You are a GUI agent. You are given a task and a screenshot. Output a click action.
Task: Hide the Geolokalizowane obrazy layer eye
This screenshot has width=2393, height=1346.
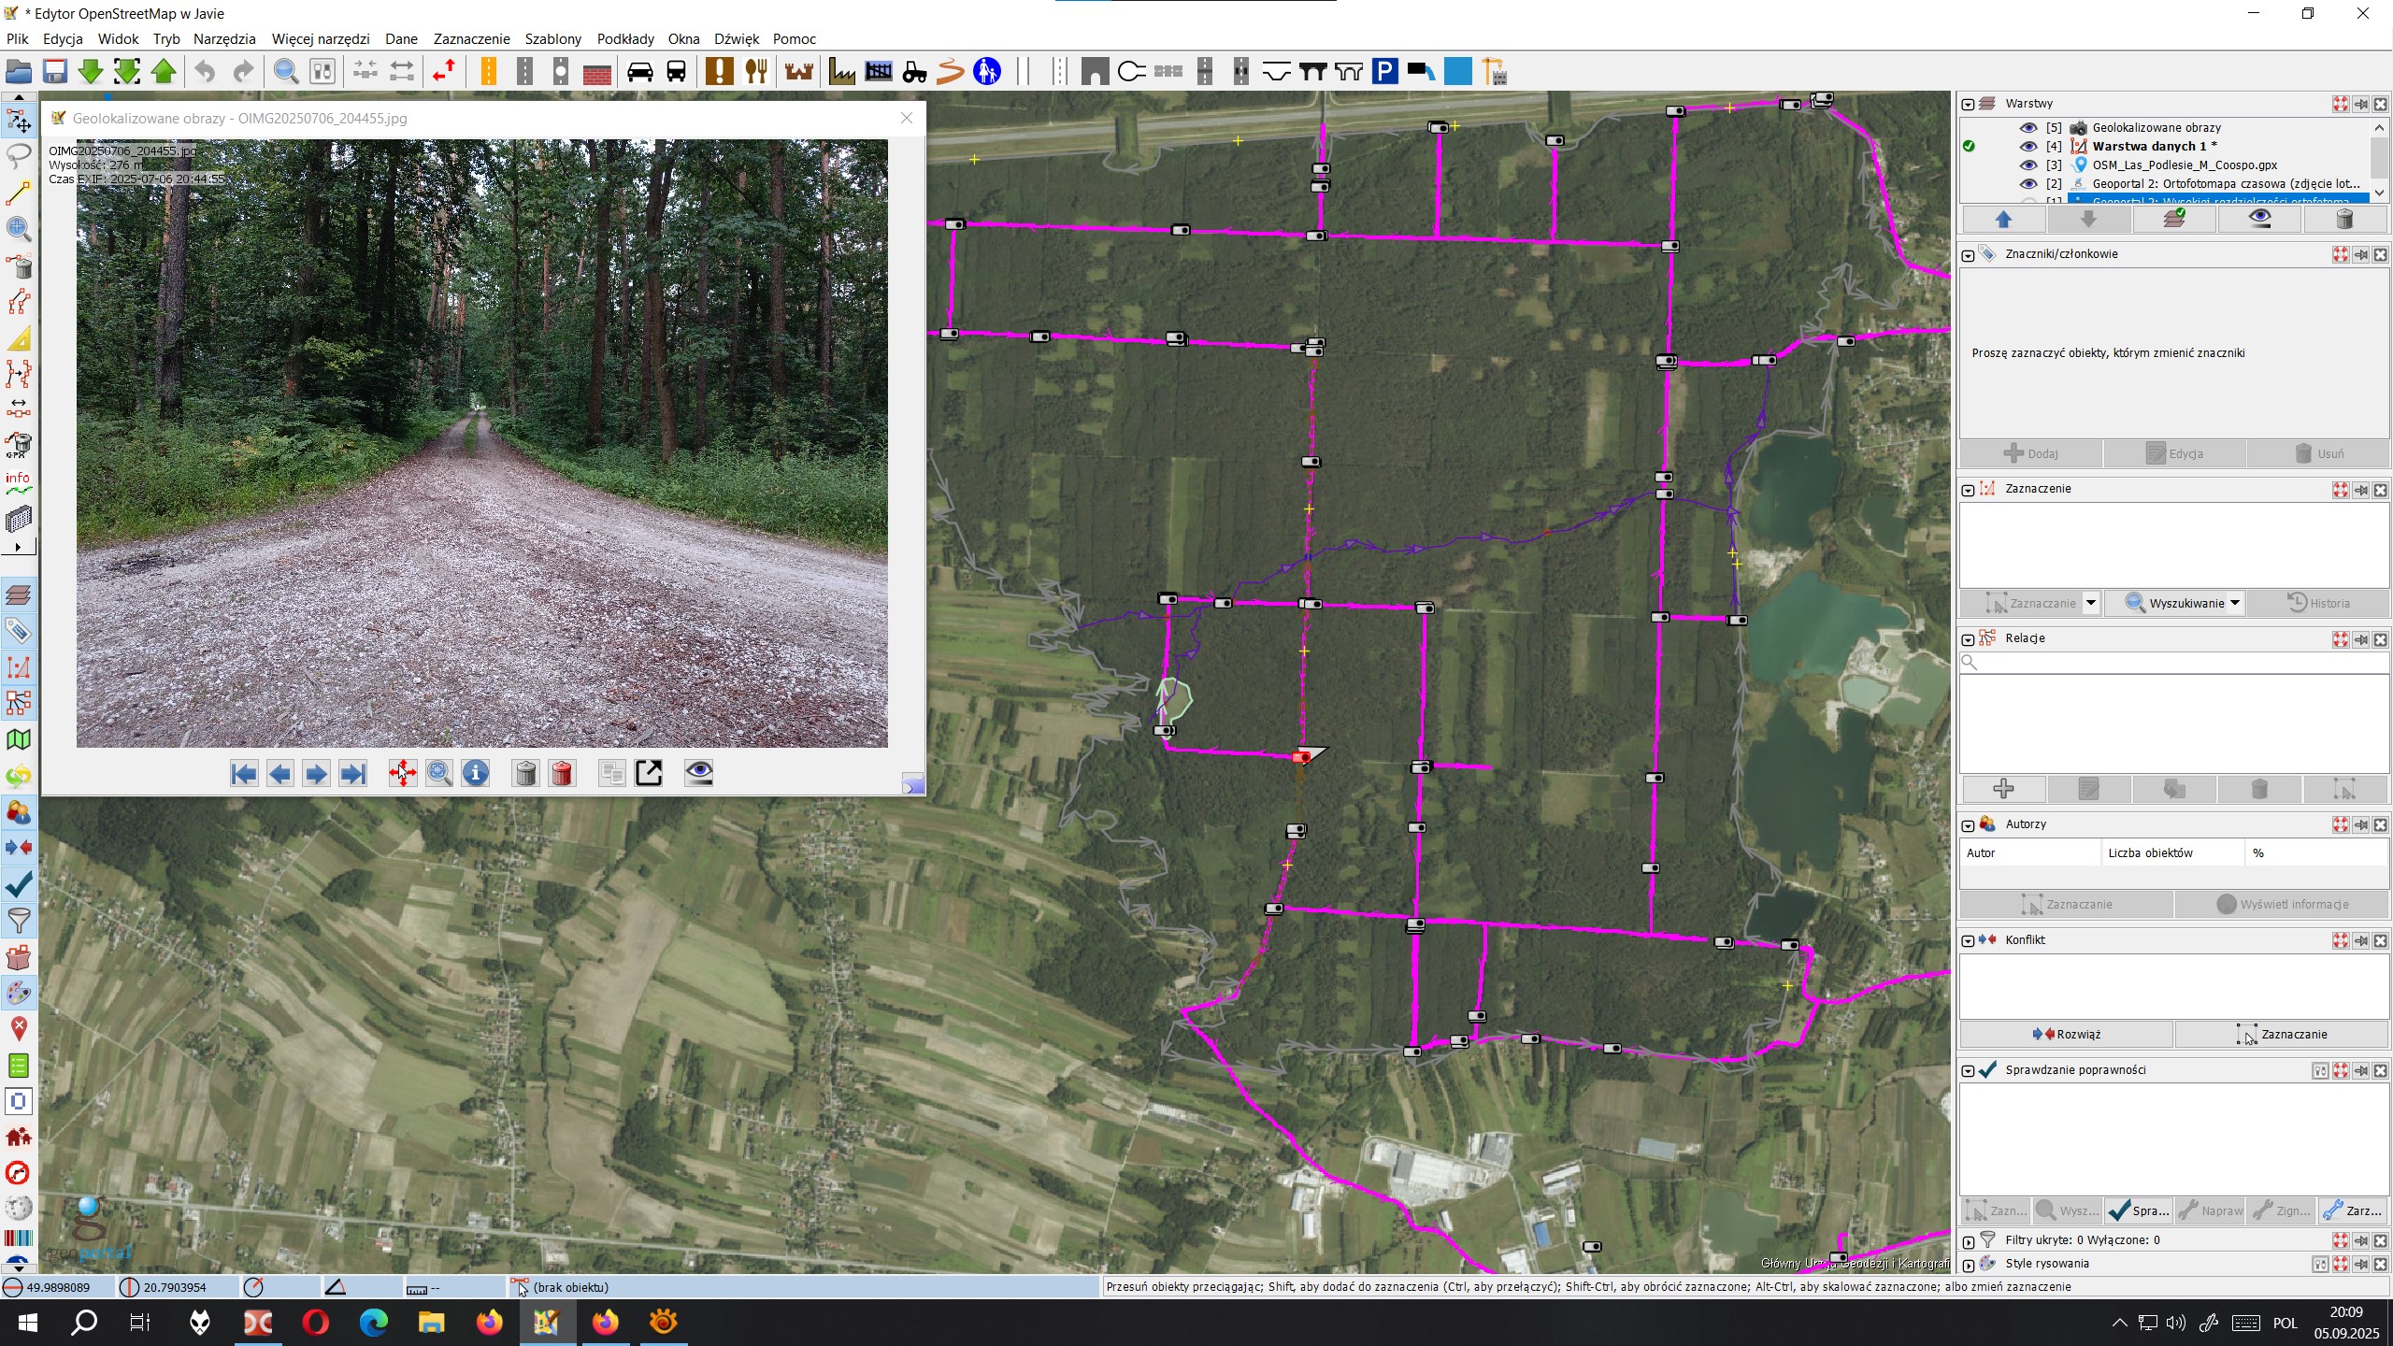[x=2028, y=128]
